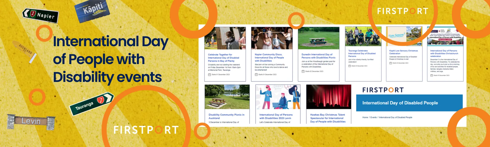This screenshot has width=490, height=147.
Task: Click '3 December is International Day of' Auckland text
Action: 224,122
